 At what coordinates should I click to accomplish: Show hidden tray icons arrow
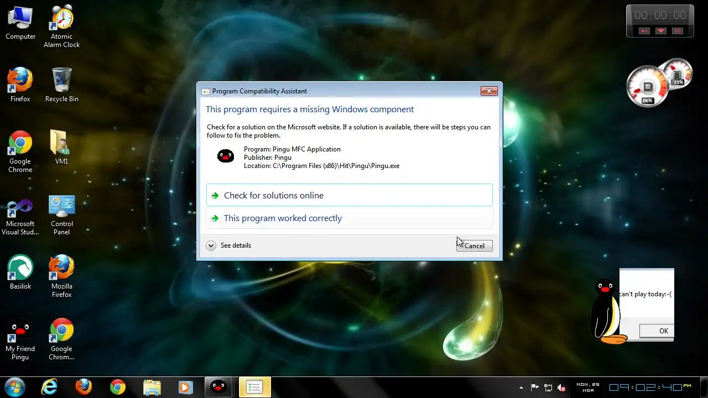(x=521, y=387)
